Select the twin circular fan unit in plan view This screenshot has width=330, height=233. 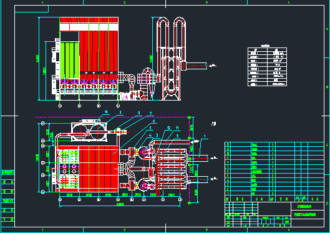(89, 132)
